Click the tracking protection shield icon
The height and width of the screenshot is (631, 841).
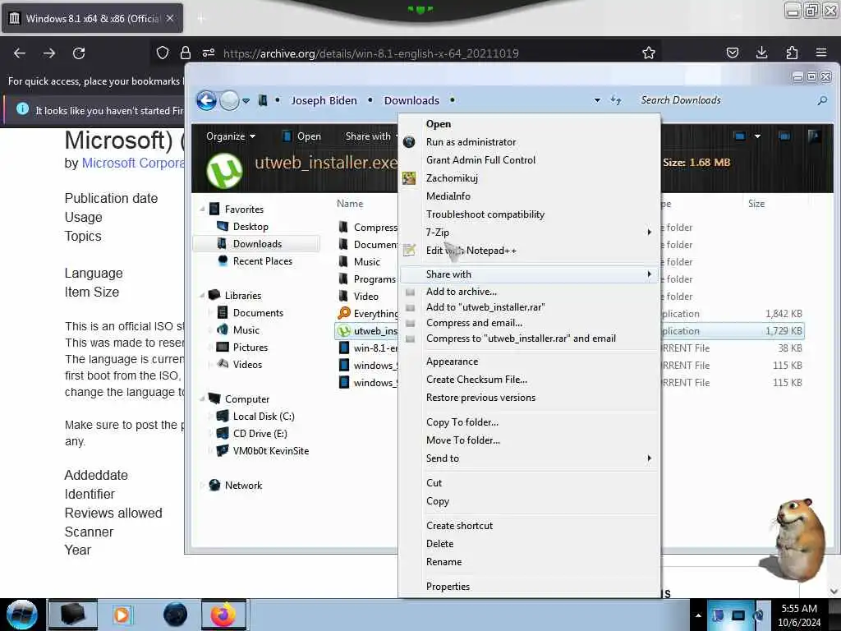163,53
